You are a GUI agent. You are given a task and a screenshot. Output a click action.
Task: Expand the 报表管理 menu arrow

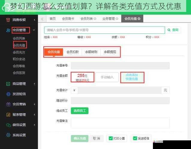pos(34,114)
